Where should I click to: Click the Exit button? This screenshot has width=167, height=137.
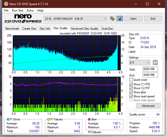153,19
